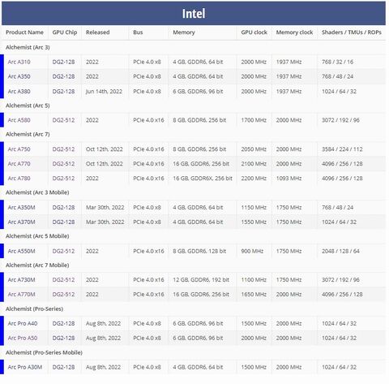Open the Arc A380 product link
This screenshot has height=384, width=389.
(x=19, y=92)
